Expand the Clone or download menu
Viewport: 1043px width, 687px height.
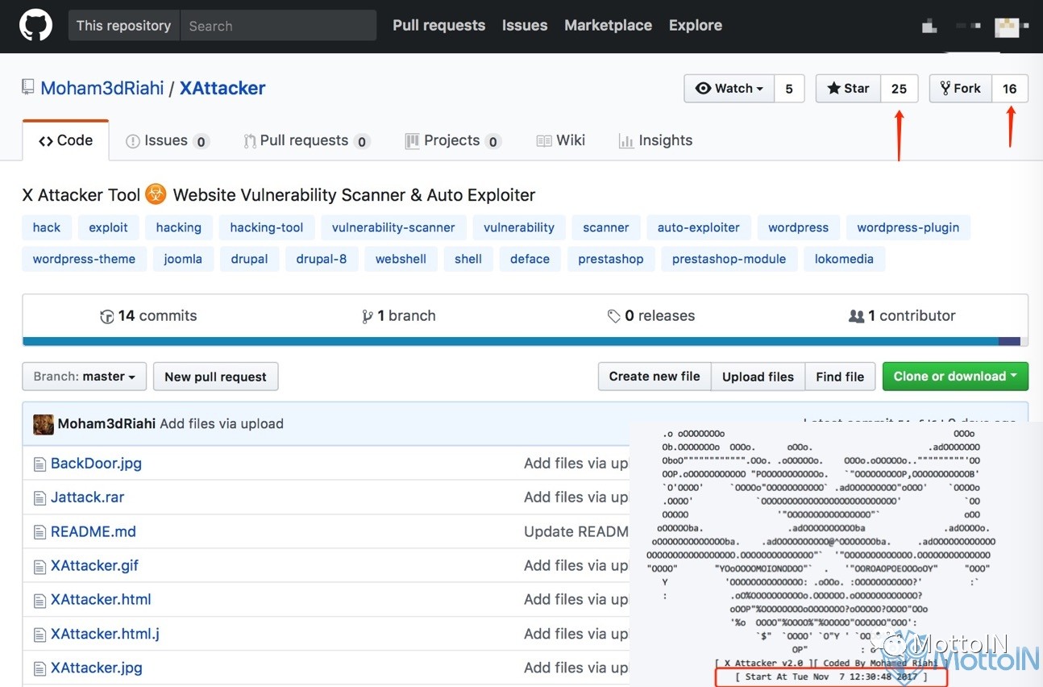point(955,377)
